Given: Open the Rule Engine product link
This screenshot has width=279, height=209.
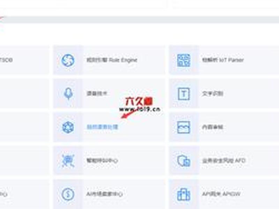Looking at the screenshot, I should tap(112, 60).
